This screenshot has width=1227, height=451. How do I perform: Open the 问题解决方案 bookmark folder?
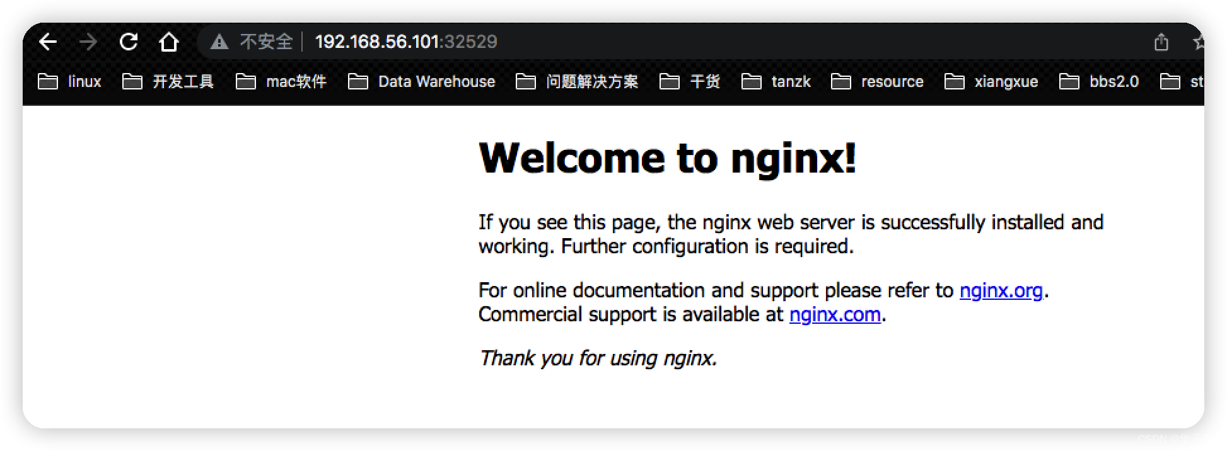pos(577,81)
